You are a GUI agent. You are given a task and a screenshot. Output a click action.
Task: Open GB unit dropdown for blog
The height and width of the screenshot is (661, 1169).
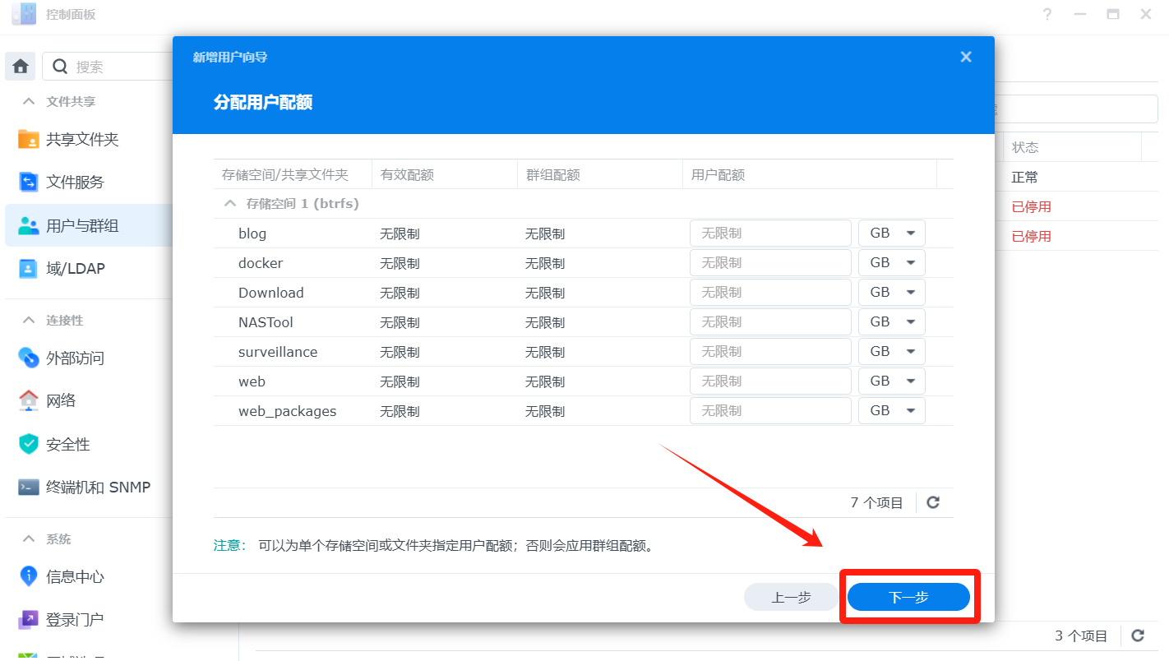892,233
